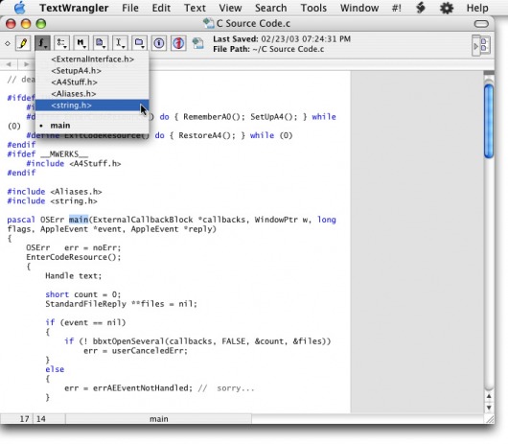
Task: Click the line number 17 status field
Action: [x=25, y=419]
